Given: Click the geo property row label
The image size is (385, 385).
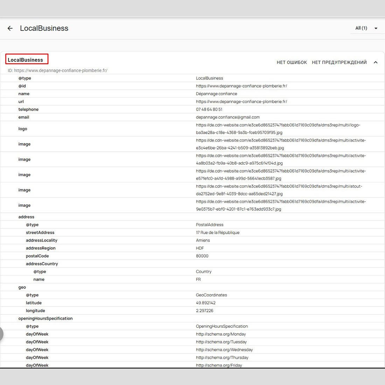Looking at the screenshot, I should click(x=22, y=287).
